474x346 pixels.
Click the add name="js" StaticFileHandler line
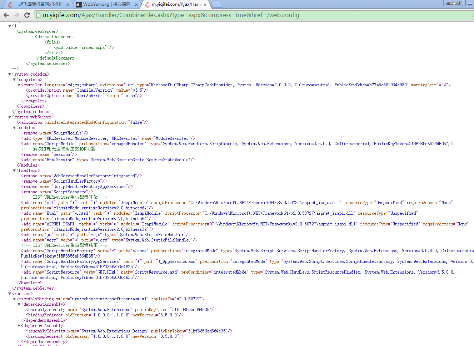106,235
